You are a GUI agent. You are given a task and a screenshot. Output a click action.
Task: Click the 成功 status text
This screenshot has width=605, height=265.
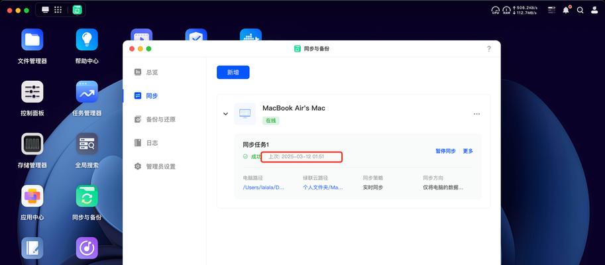256,156
